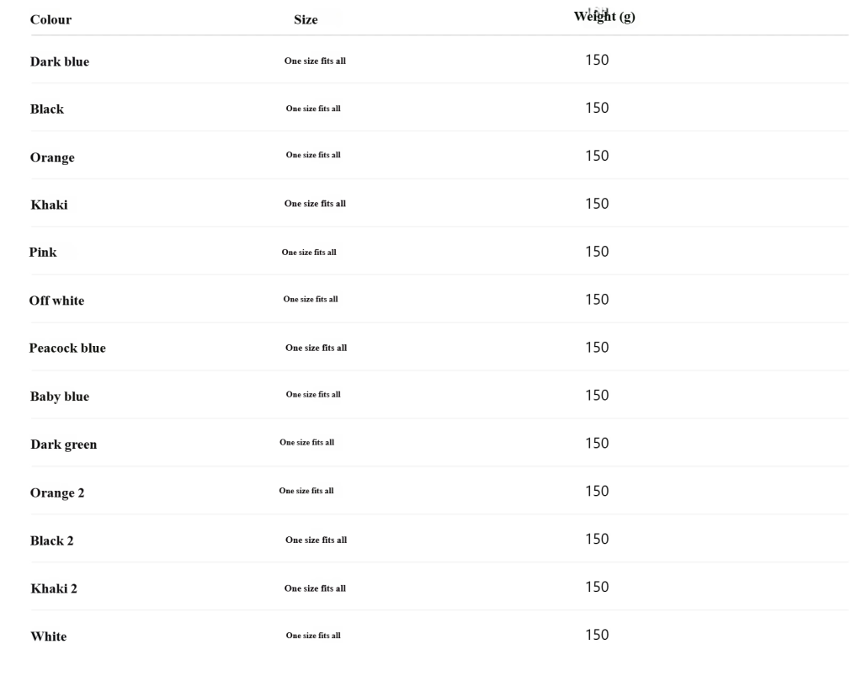Select the Baby blue colour label
The height and width of the screenshot is (676, 862).
point(59,397)
